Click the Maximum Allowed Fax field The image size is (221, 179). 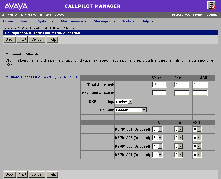pos(182,93)
